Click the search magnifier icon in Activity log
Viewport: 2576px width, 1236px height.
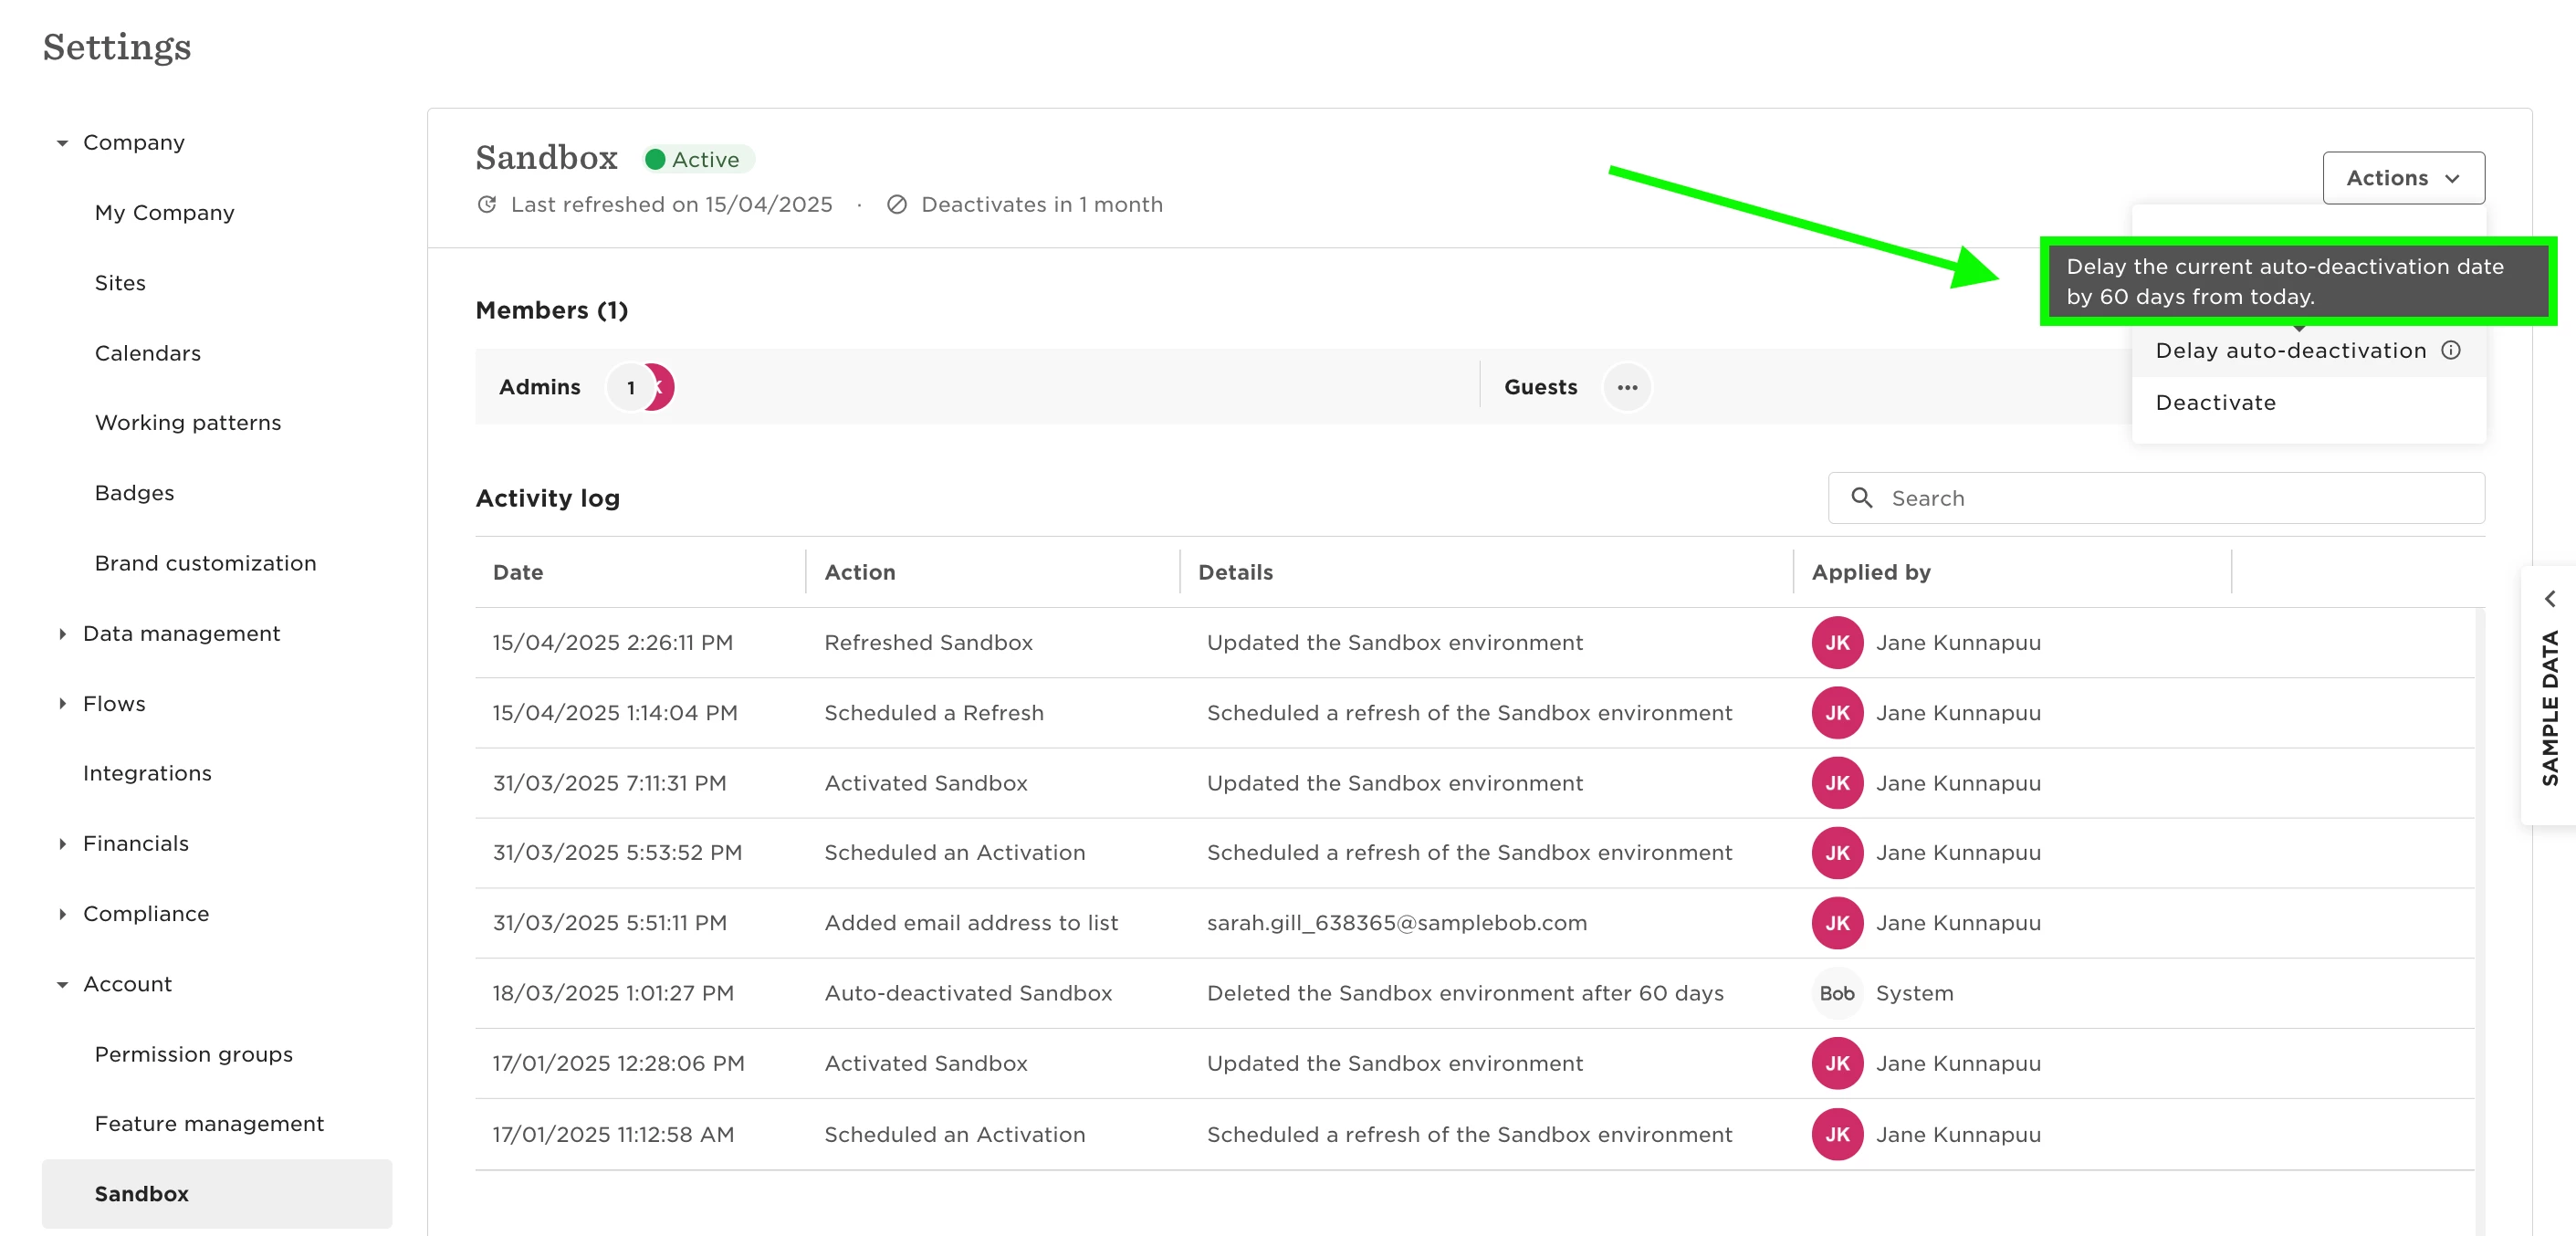1861,498
